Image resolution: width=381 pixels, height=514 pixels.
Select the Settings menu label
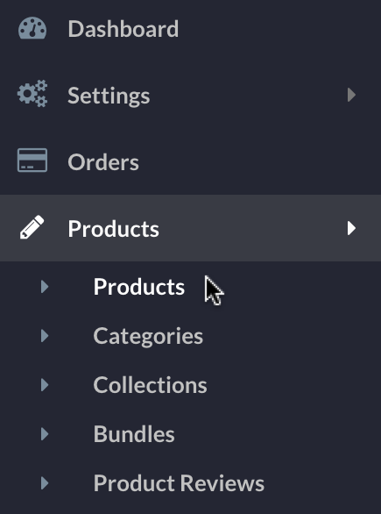click(x=109, y=96)
